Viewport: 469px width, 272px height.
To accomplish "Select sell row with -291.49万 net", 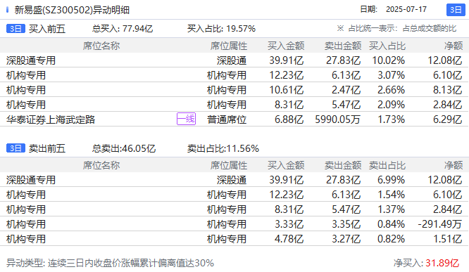I will [x=234, y=224].
